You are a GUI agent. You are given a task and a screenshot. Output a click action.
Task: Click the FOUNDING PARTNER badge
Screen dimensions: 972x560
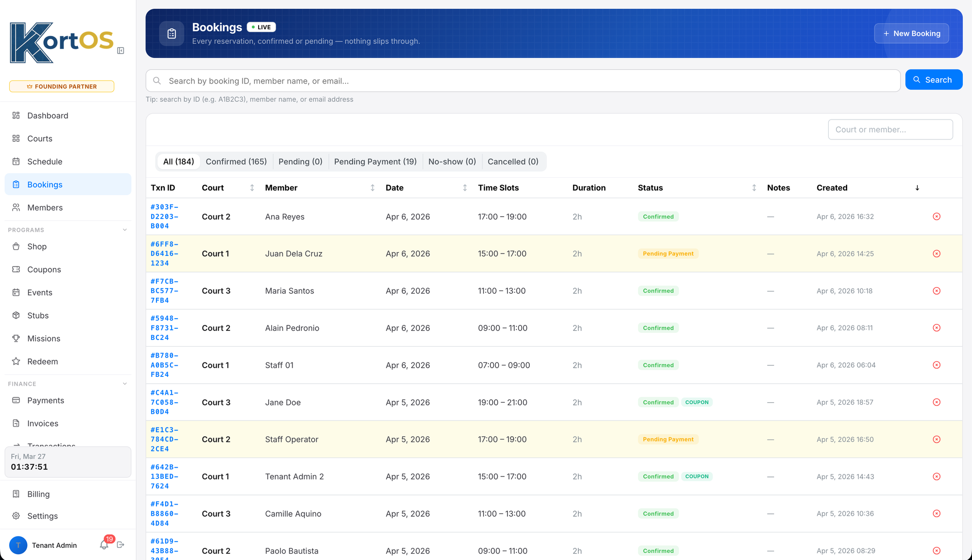pos(62,86)
